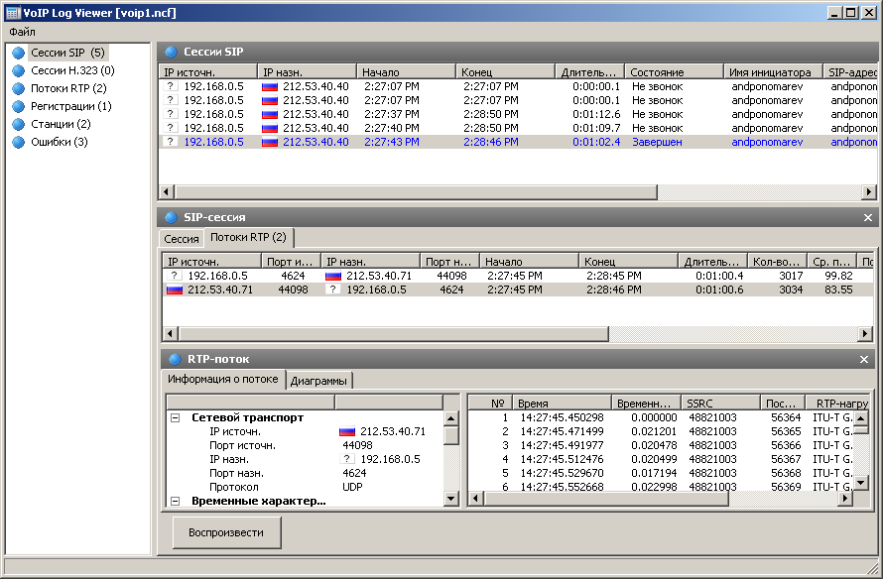Close the RTP-поток panel
Viewport: 883px width, 579px height.
pos(864,360)
